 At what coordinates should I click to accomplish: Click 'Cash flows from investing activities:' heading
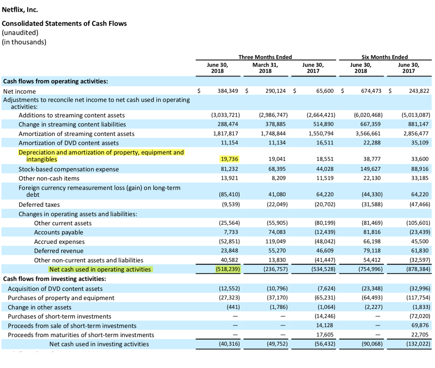coord(55,279)
